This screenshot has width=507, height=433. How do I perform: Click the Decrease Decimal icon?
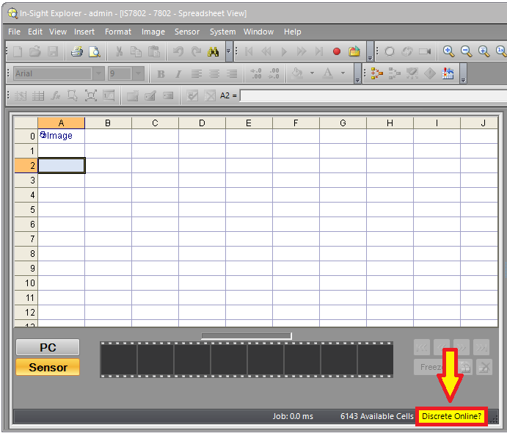coord(274,73)
